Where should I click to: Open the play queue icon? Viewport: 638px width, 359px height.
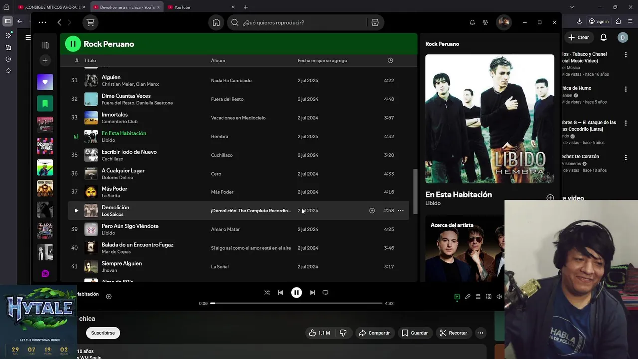click(x=478, y=297)
